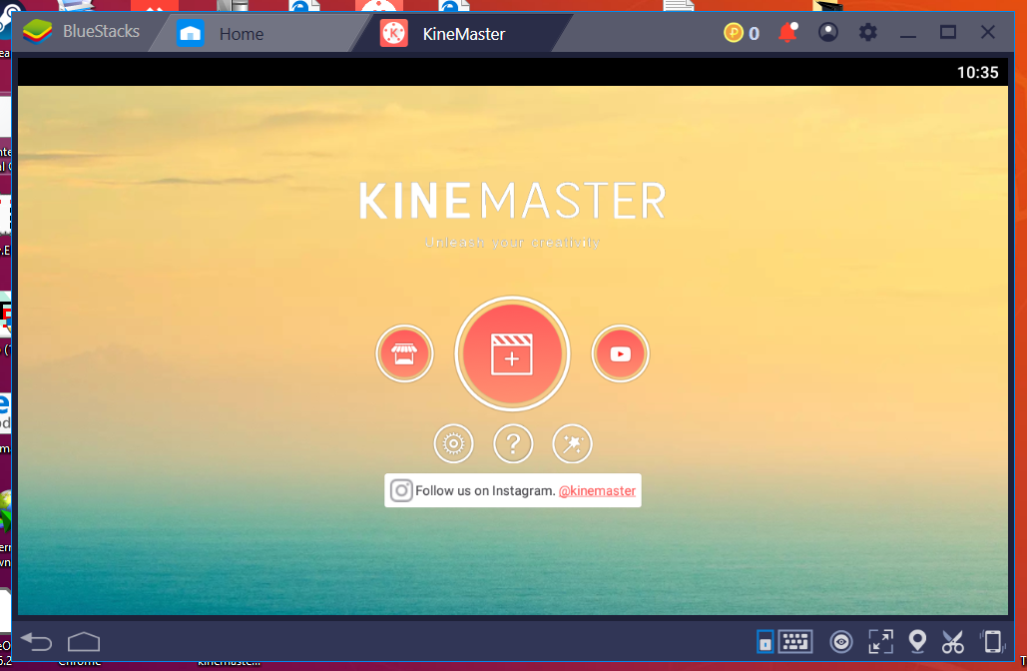Follow the @kinemaster Instagram link

[x=597, y=491]
